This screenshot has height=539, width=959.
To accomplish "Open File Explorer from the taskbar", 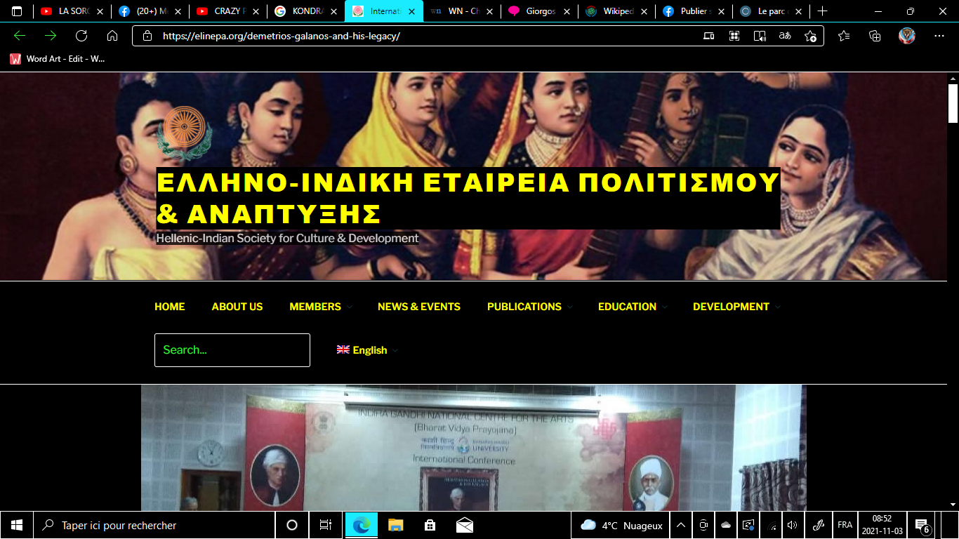I will pyautogui.click(x=396, y=525).
